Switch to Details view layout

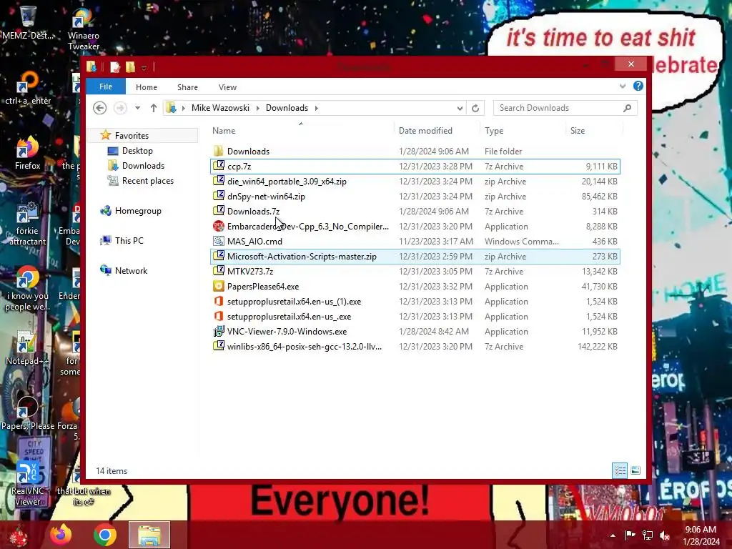tap(620, 470)
